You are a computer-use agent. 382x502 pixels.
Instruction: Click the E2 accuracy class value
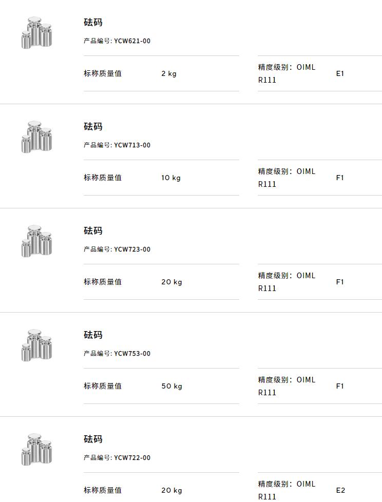pyautogui.click(x=340, y=491)
